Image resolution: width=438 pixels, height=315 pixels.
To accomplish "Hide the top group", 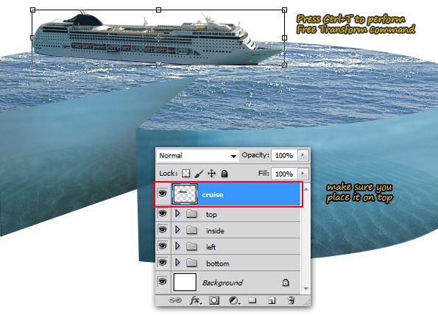I will [x=163, y=213].
